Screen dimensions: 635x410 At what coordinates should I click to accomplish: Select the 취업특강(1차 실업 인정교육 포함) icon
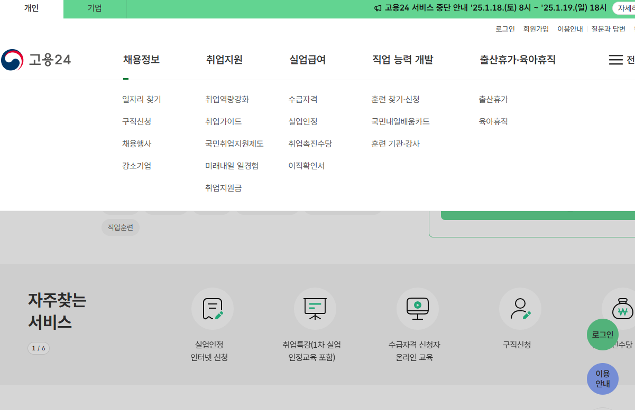[315, 309]
